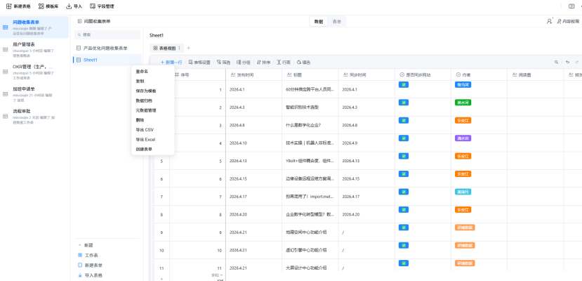Open the 模板库 template library icon
This screenshot has width=582, height=281.
pyautogui.click(x=41, y=6)
